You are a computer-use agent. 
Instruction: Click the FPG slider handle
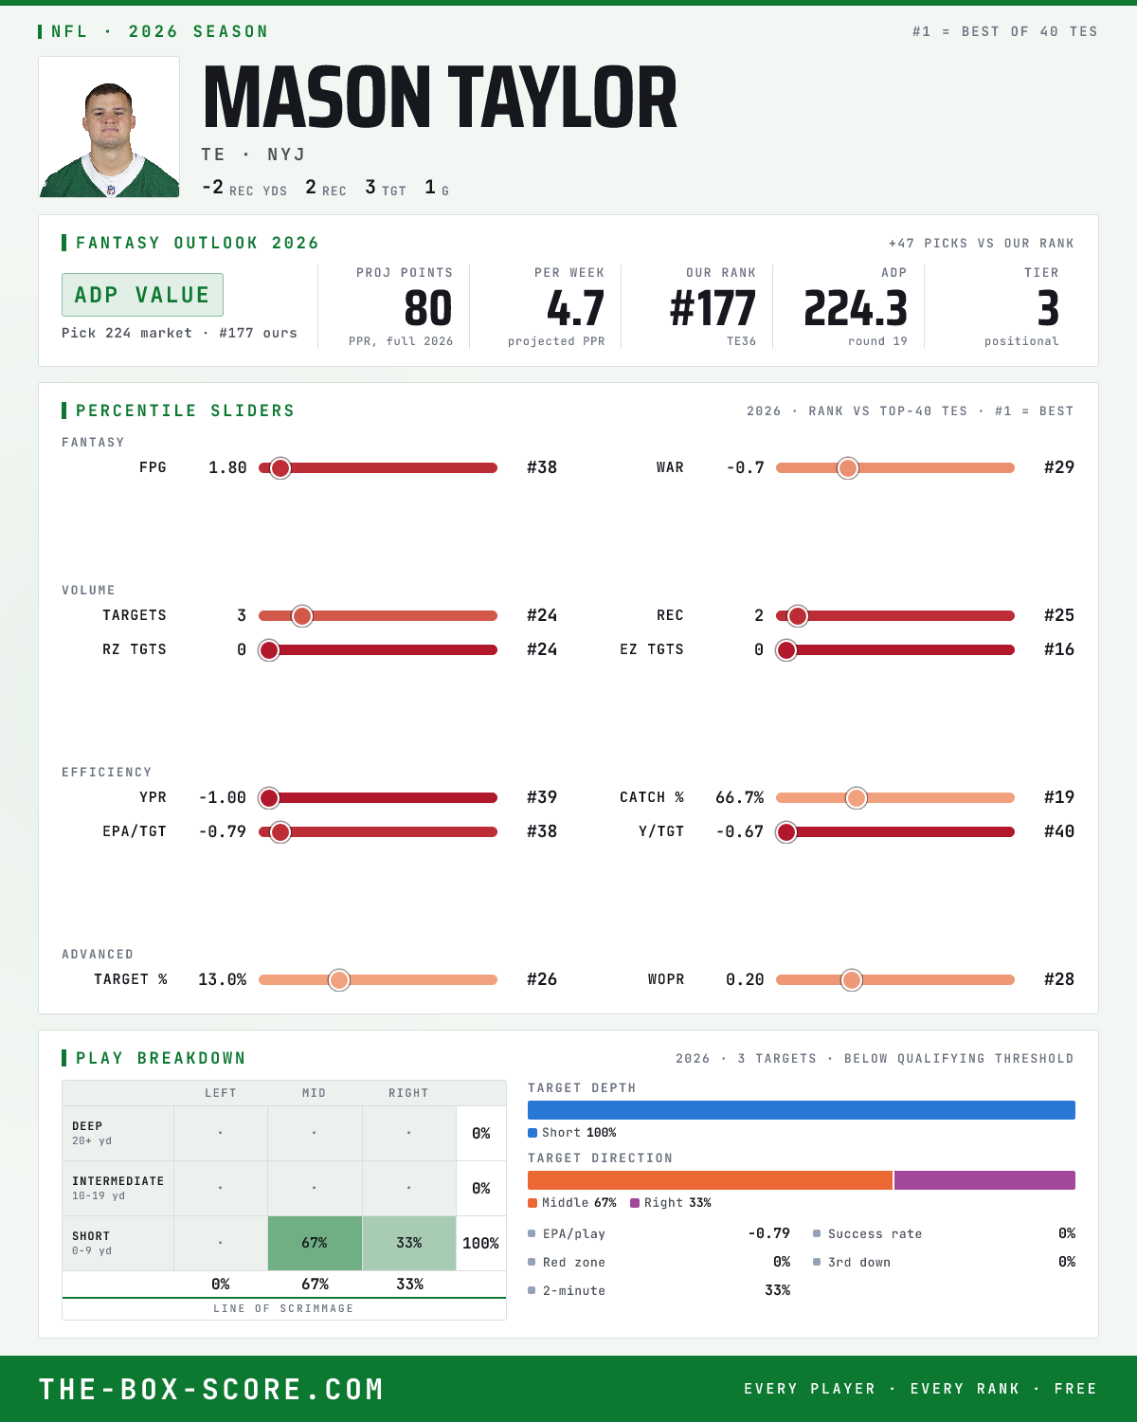pyautogui.click(x=280, y=467)
